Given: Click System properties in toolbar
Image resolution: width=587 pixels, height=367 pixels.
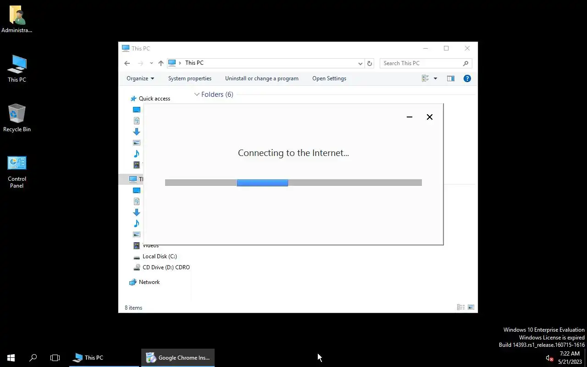Looking at the screenshot, I should pyautogui.click(x=190, y=78).
